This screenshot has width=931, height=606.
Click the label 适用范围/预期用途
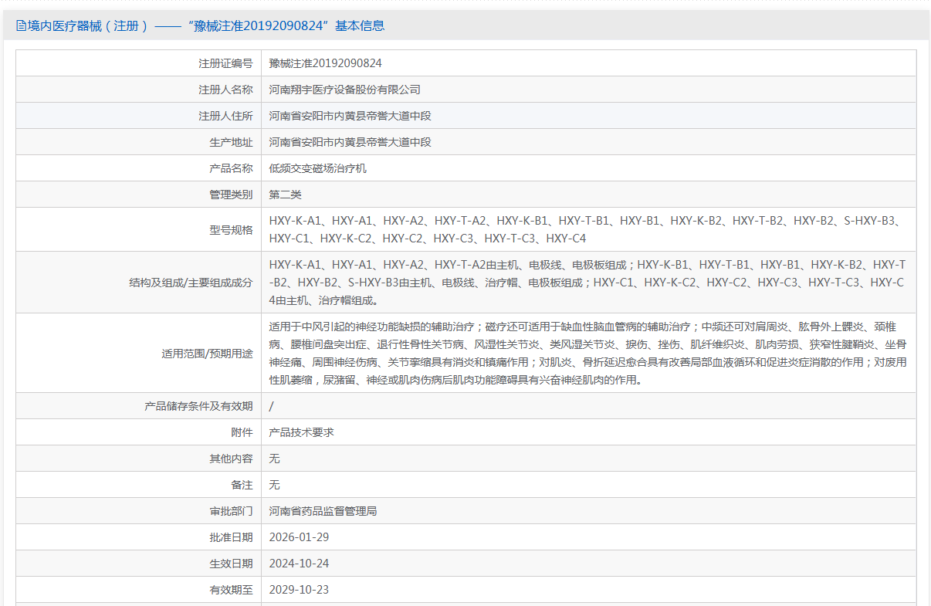pyautogui.click(x=207, y=354)
